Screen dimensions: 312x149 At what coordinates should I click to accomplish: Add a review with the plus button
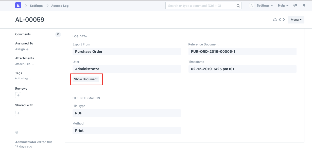(18, 95)
